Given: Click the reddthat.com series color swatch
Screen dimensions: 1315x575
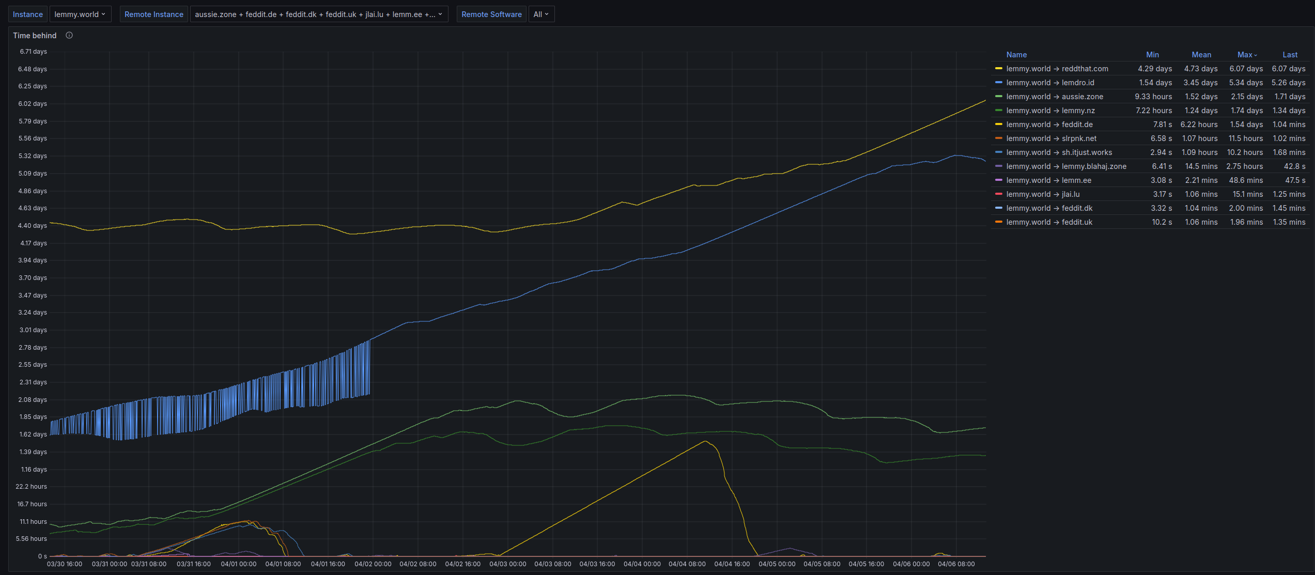Looking at the screenshot, I should (x=998, y=69).
